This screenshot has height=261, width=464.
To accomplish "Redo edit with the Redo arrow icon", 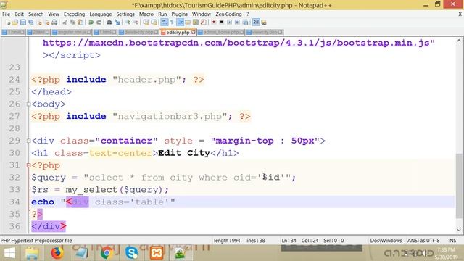I will (x=99, y=22).
